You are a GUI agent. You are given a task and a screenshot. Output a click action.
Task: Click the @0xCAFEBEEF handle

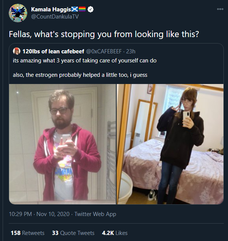pos(104,51)
